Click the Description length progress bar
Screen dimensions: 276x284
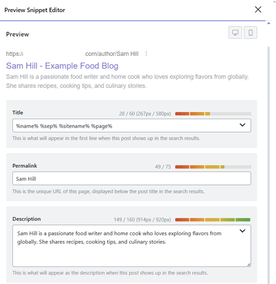tap(213, 220)
